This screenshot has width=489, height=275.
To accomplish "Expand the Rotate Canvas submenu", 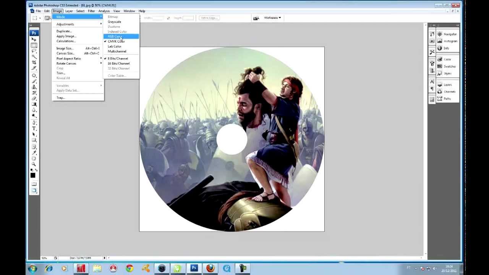I will coord(78,63).
